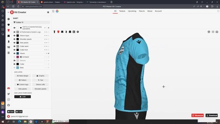220x124 pixels.
Task: Add a Base design layer
Action: pyautogui.click(x=23, y=76)
